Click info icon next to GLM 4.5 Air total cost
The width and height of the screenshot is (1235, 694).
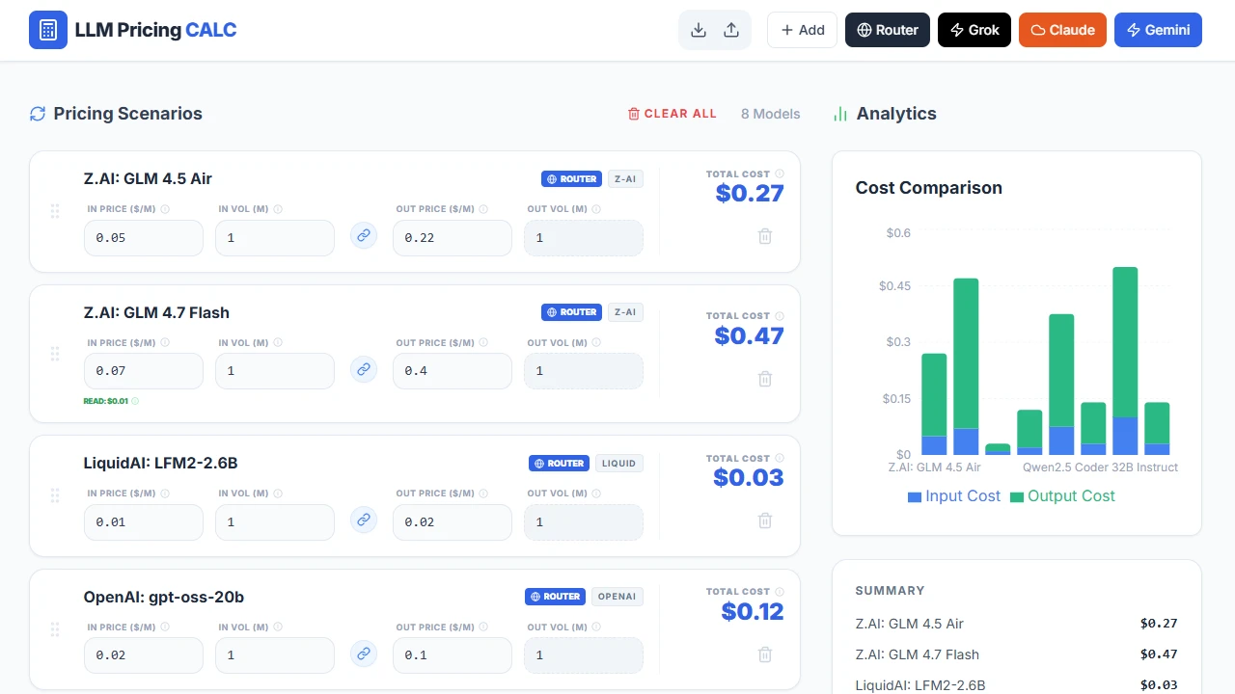click(x=780, y=174)
